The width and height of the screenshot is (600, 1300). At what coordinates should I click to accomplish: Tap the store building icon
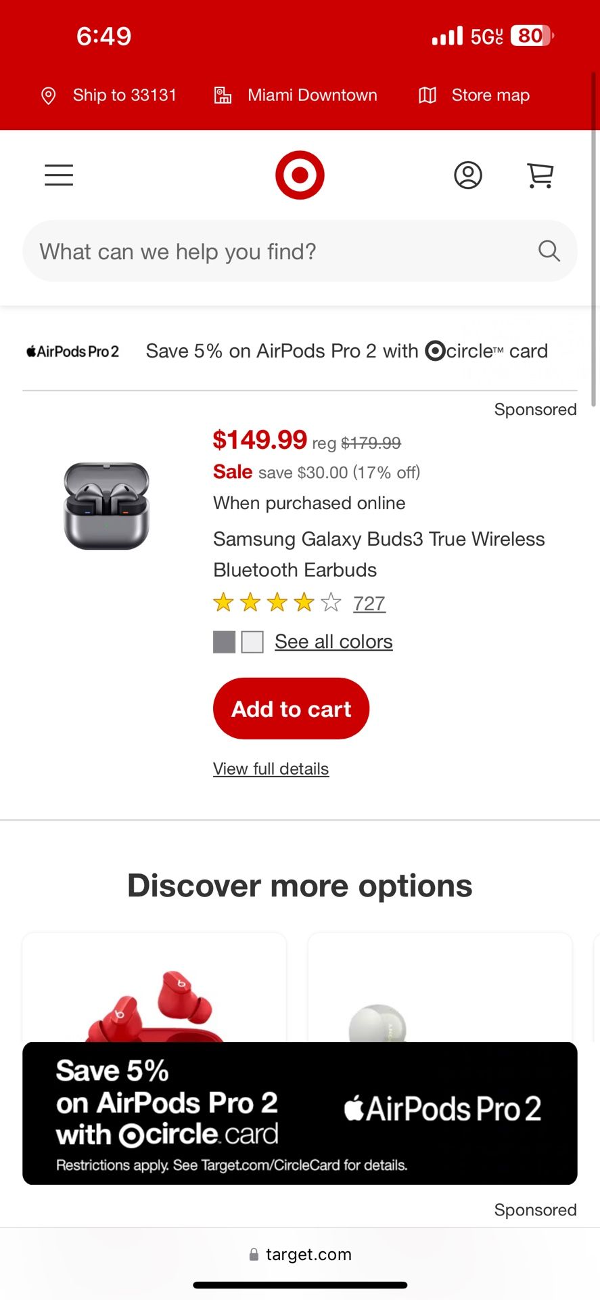click(x=223, y=95)
